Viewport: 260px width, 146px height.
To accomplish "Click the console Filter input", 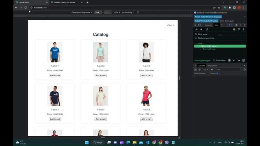I will (228, 70).
